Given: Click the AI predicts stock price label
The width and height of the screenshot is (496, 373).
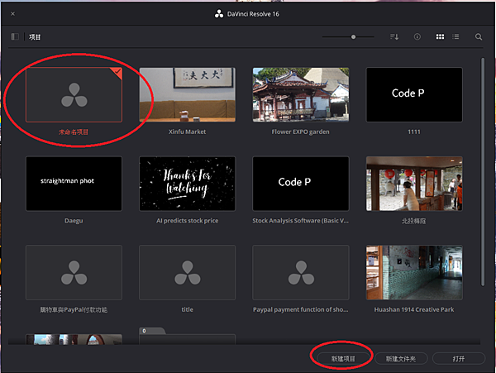Looking at the screenshot, I should [x=188, y=221].
